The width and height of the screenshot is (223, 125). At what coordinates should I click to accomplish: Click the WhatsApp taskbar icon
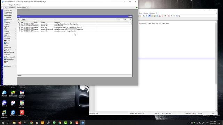(x=54, y=123)
